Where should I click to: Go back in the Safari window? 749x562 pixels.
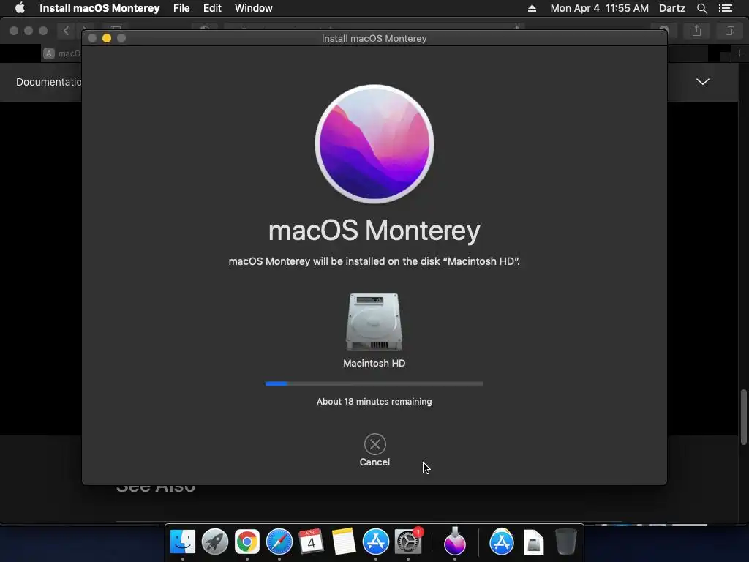66,31
